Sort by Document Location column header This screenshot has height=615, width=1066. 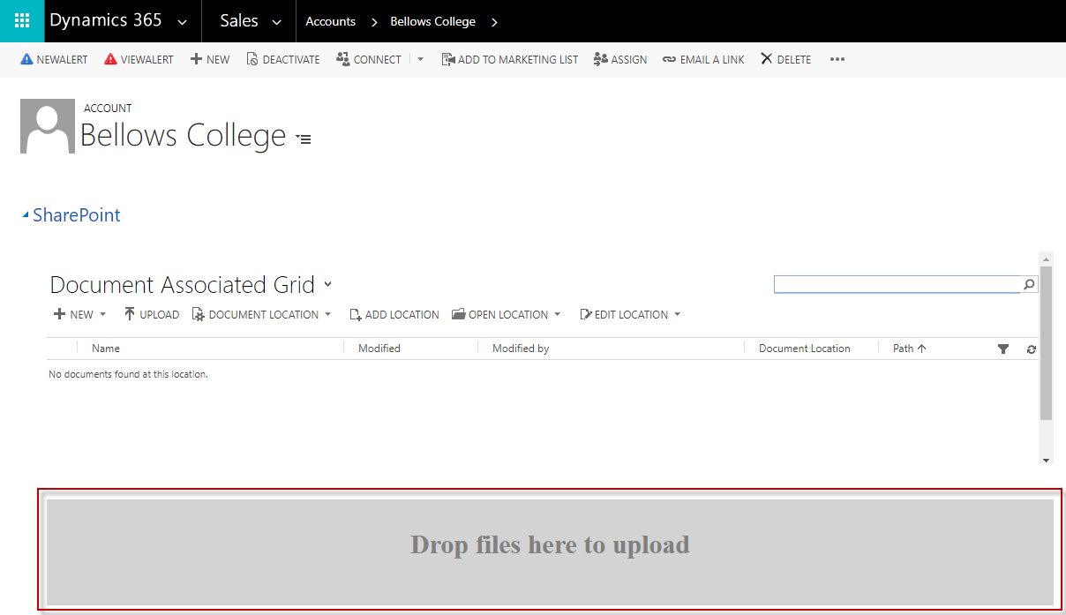[x=805, y=349]
